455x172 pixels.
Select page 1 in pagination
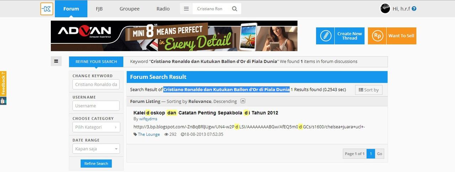coord(371,154)
